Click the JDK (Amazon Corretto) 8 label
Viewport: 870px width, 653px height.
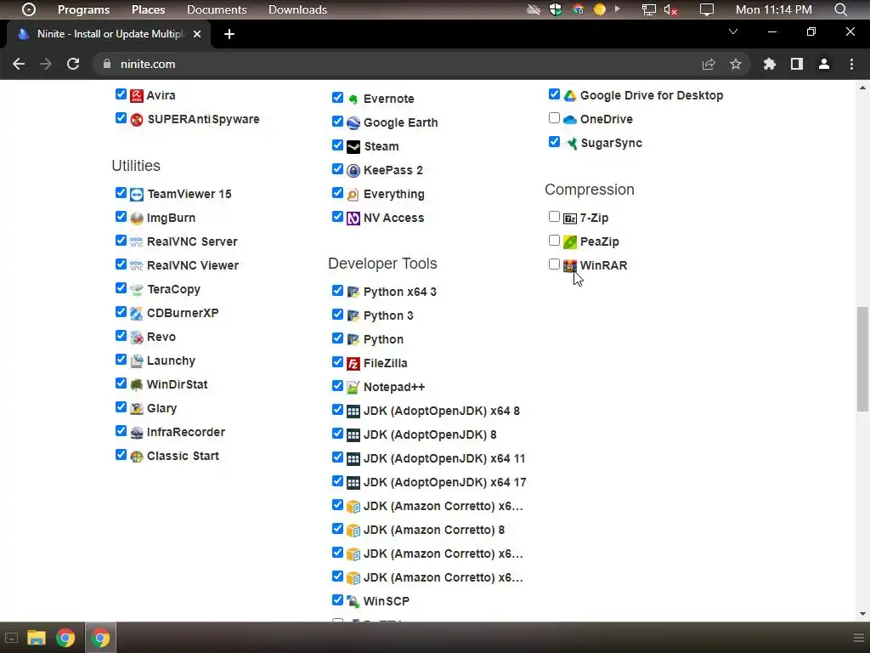pyautogui.click(x=434, y=531)
